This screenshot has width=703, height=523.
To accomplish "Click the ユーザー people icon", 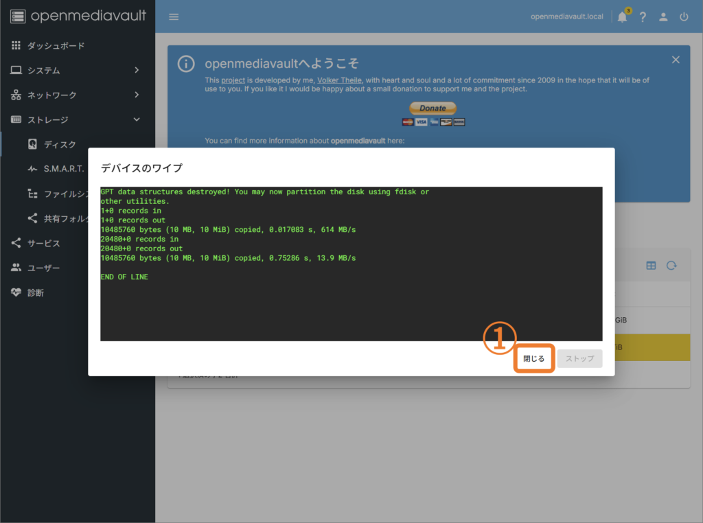I will pyautogui.click(x=16, y=268).
